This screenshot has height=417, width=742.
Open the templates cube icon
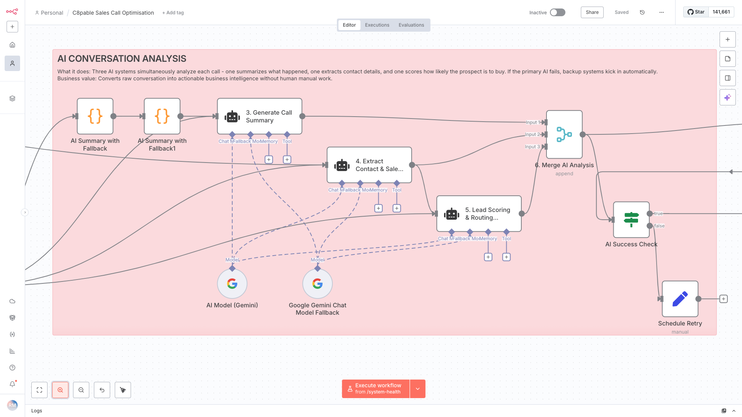pos(12,318)
